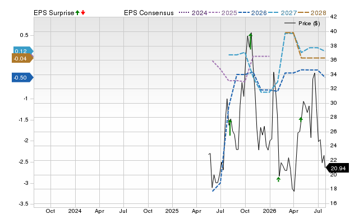The width and height of the screenshot is (359, 214).
Task: Click the 28 label on price axis
Action: (x=334, y=117)
